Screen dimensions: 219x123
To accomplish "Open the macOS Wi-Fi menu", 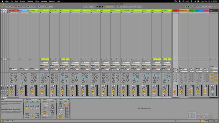I will [191, 1].
